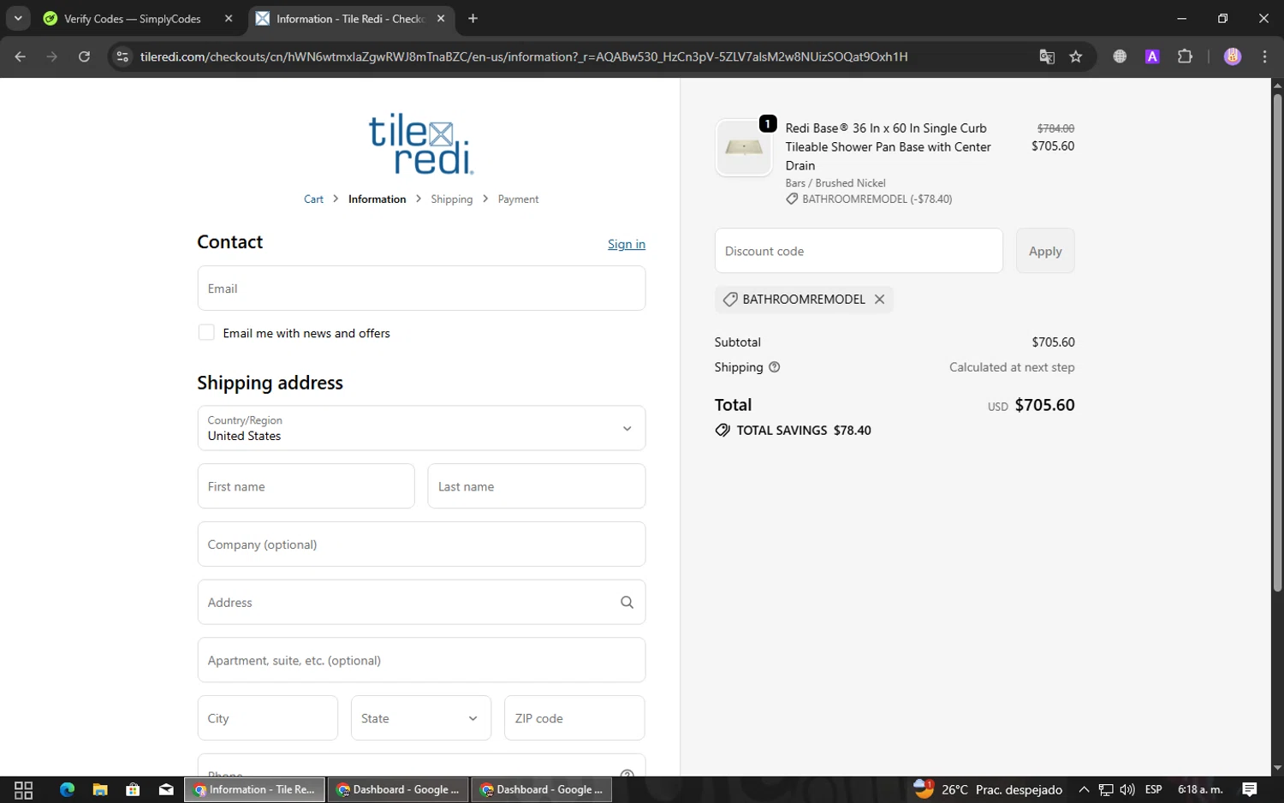Click the TOTAL SAVINGS tag icon
Image resolution: width=1284 pixels, height=803 pixels.
tap(722, 431)
